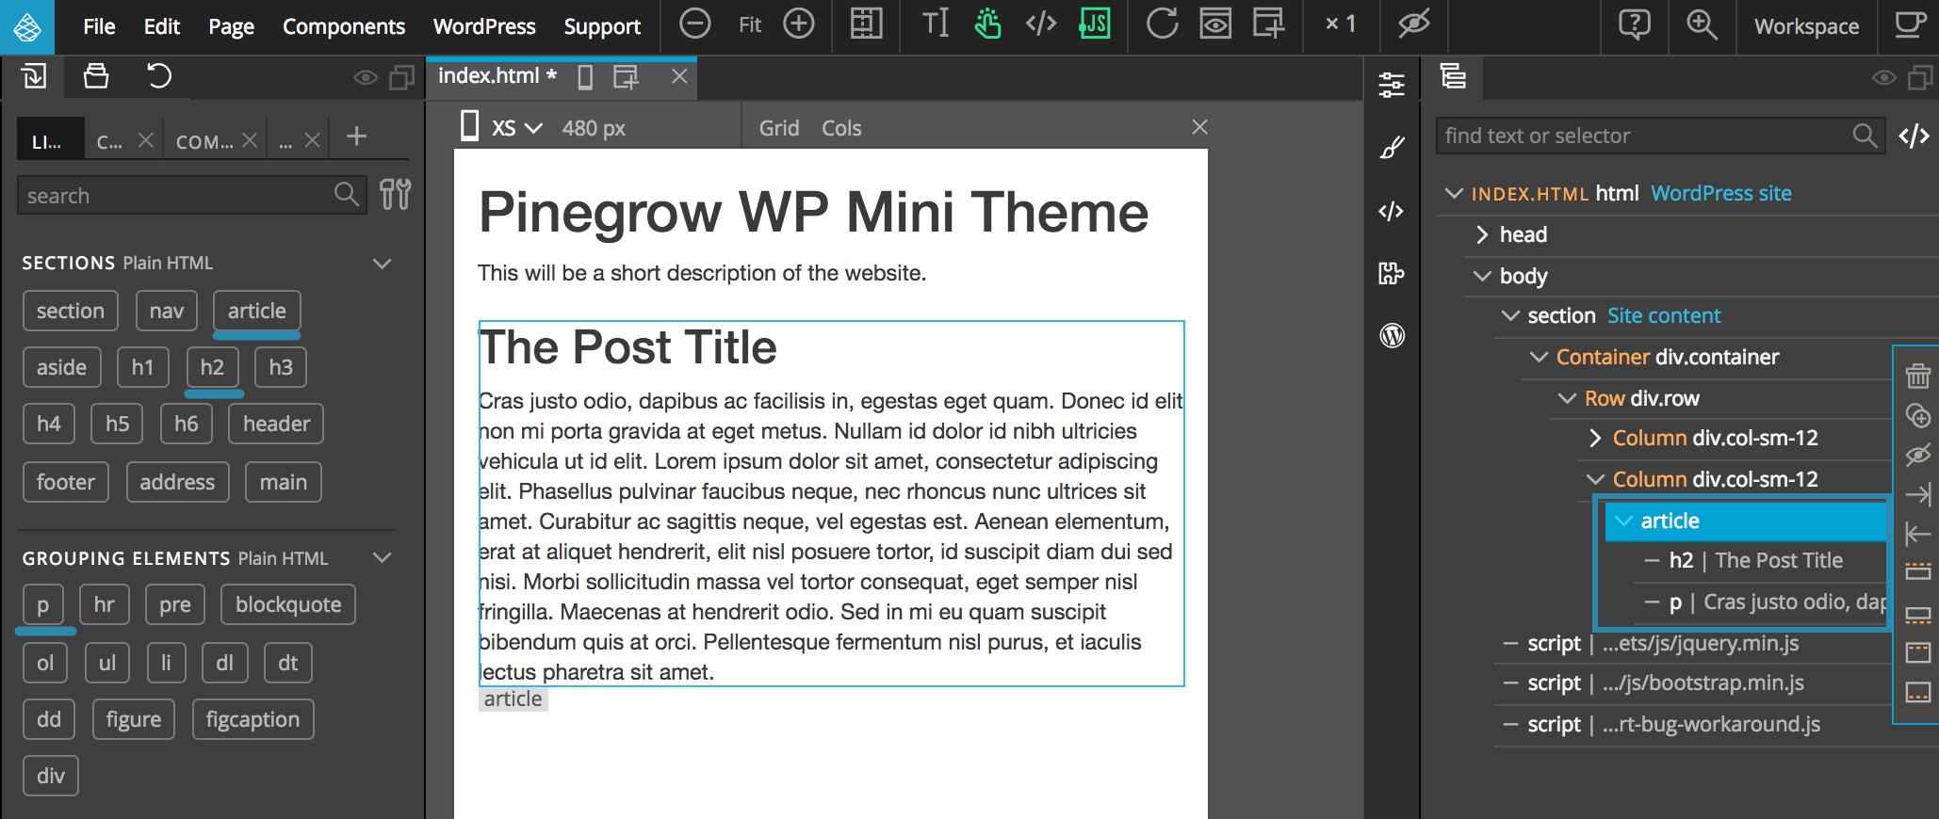This screenshot has height=819, width=1939.
Task: Refresh the page with reload icon
Action: click(x=1162, y=24)
